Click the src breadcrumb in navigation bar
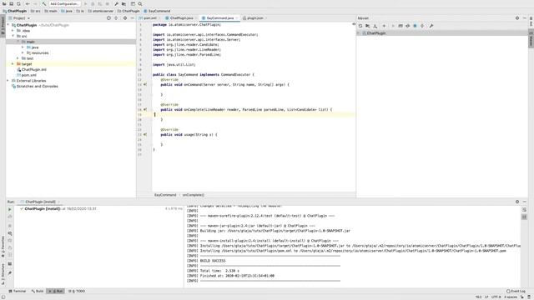The width and height of the screenshot is (534, 300). (35, 11)
